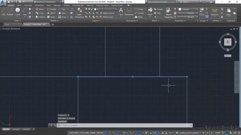The image size is (241, 135).
Task: Activate the Move command
Action: (x=40, y=9)
